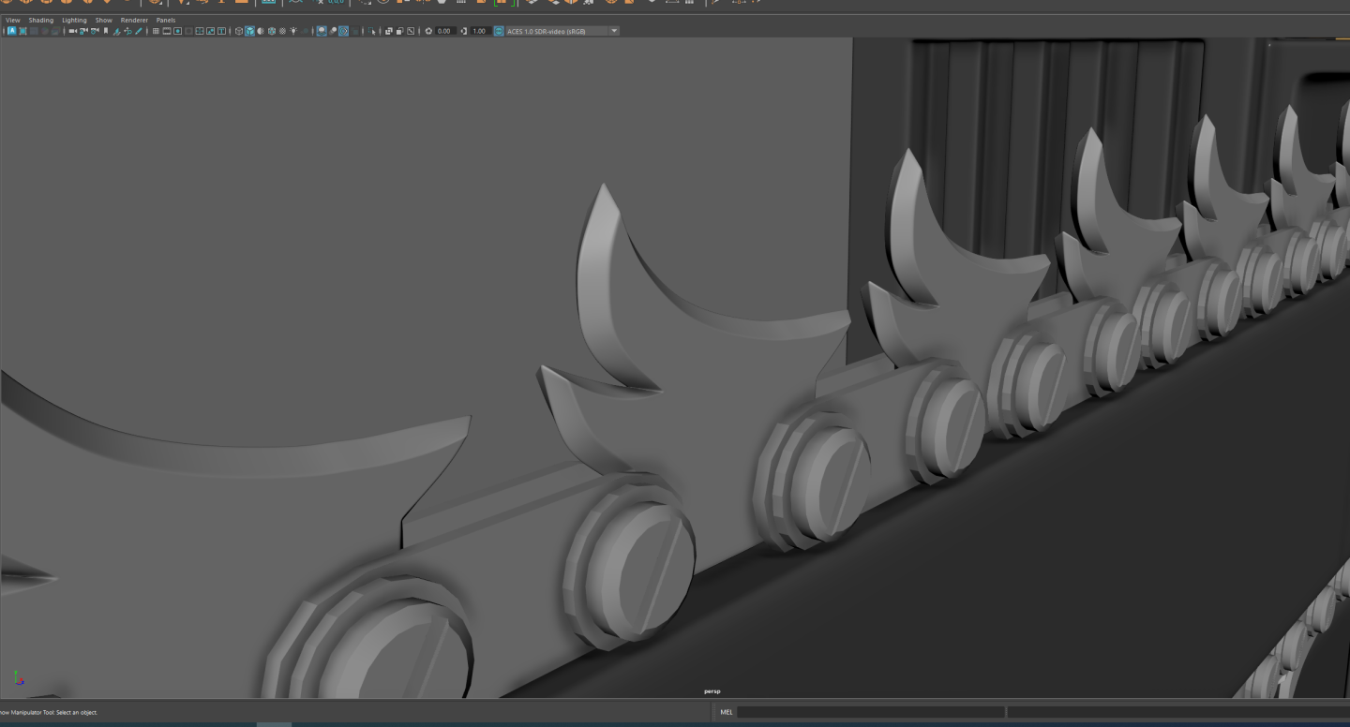Click the Isolate Select icon

(372, 31)
